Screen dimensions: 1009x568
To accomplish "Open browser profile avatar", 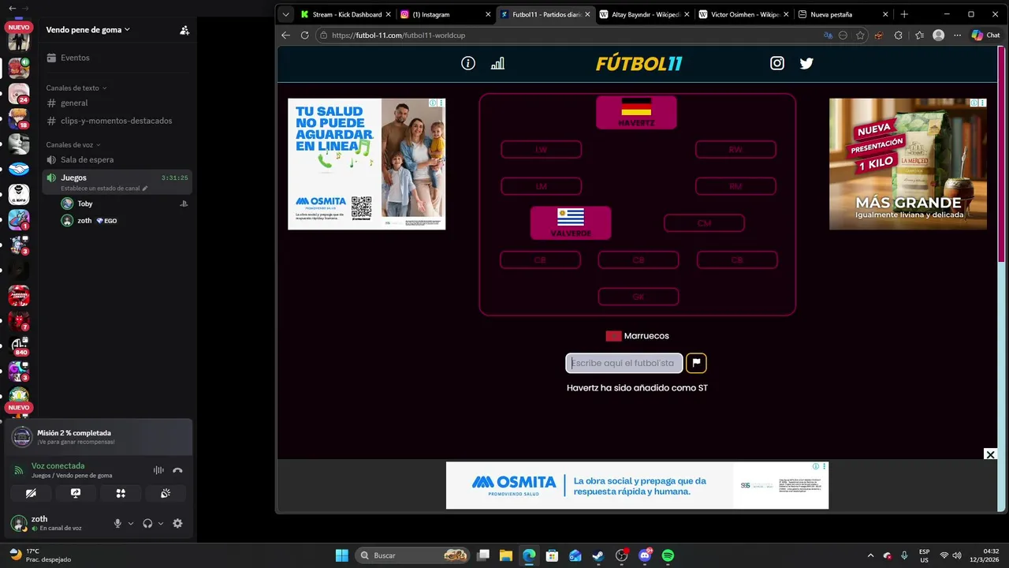I will pyautogui.click(x=938, y=35).
